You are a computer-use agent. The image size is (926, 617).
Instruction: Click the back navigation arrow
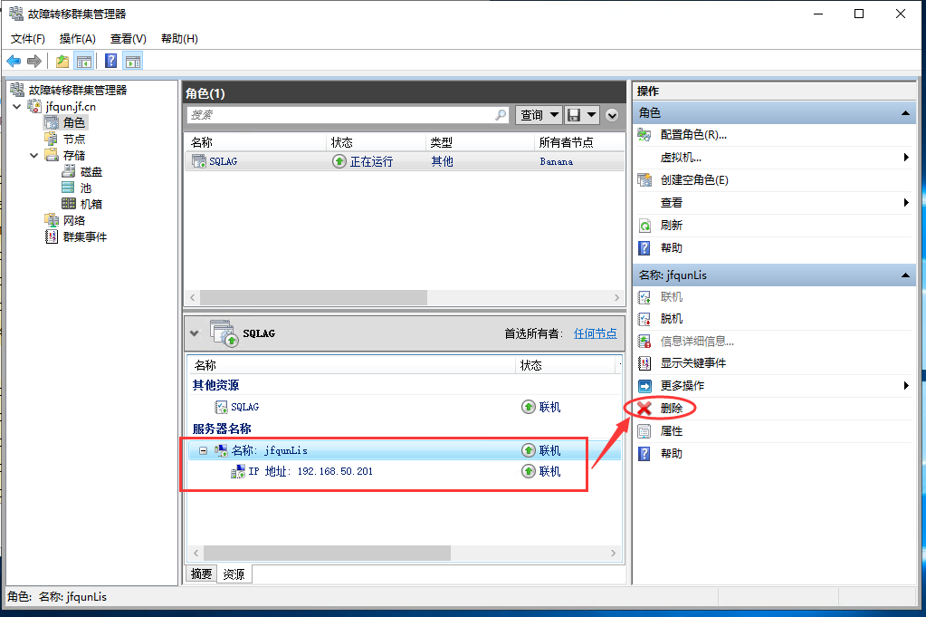pos(14,61)
